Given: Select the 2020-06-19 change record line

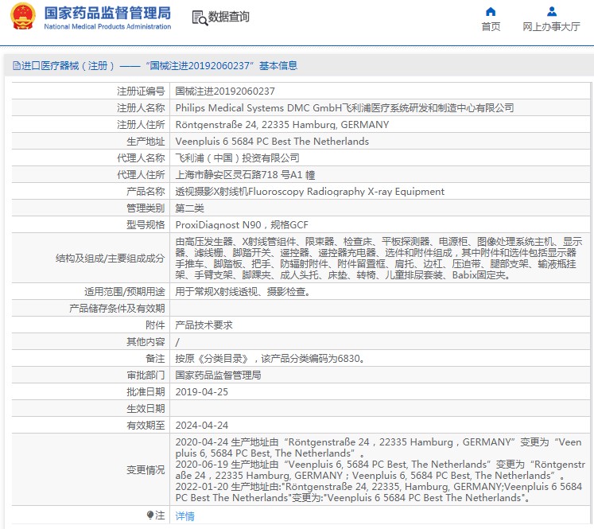Looking at the screenshot, I should pyautogui.click(x=380, y=470).
